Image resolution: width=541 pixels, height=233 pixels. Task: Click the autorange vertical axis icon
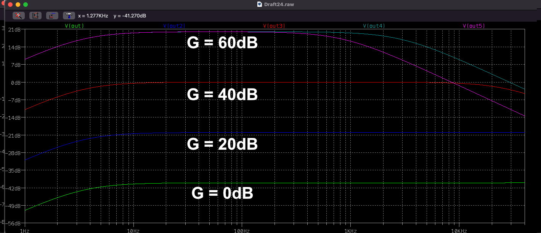click(35, 16)
